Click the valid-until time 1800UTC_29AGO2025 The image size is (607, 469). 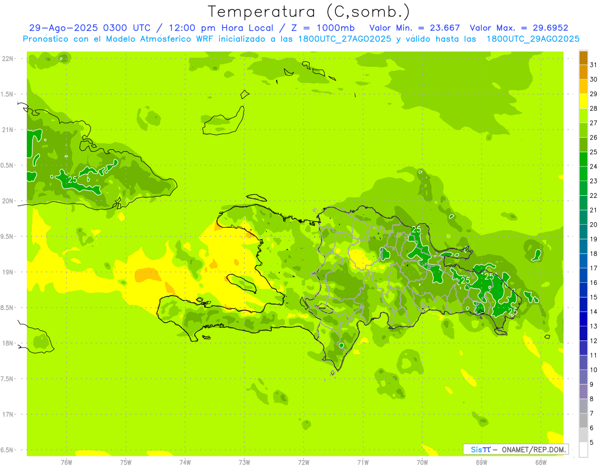(533, 39)
